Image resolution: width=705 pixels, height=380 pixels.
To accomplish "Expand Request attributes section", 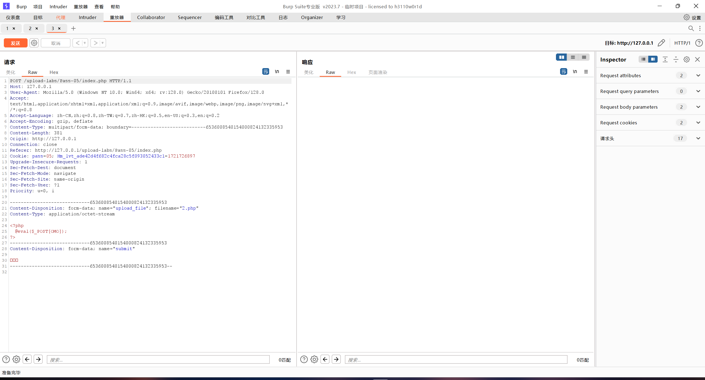I will tap(698, 76).
